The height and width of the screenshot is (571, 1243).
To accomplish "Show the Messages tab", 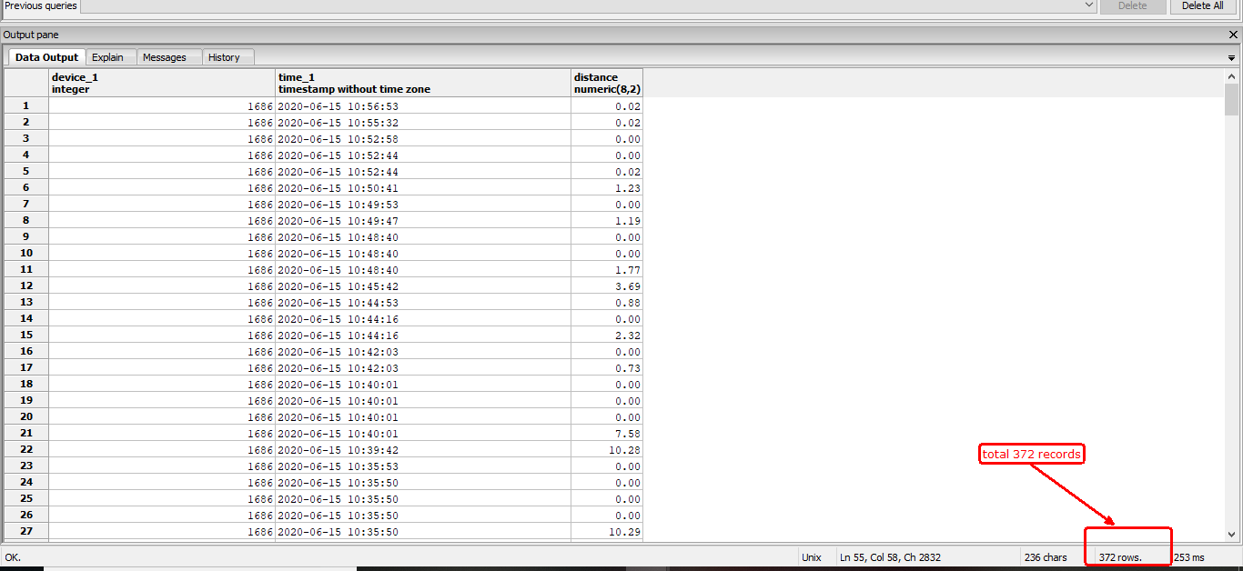I will click(x=165, y=57).
